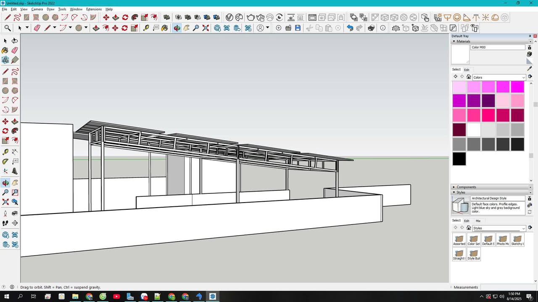Select the Paint Bucket tool

pos(5,50)
